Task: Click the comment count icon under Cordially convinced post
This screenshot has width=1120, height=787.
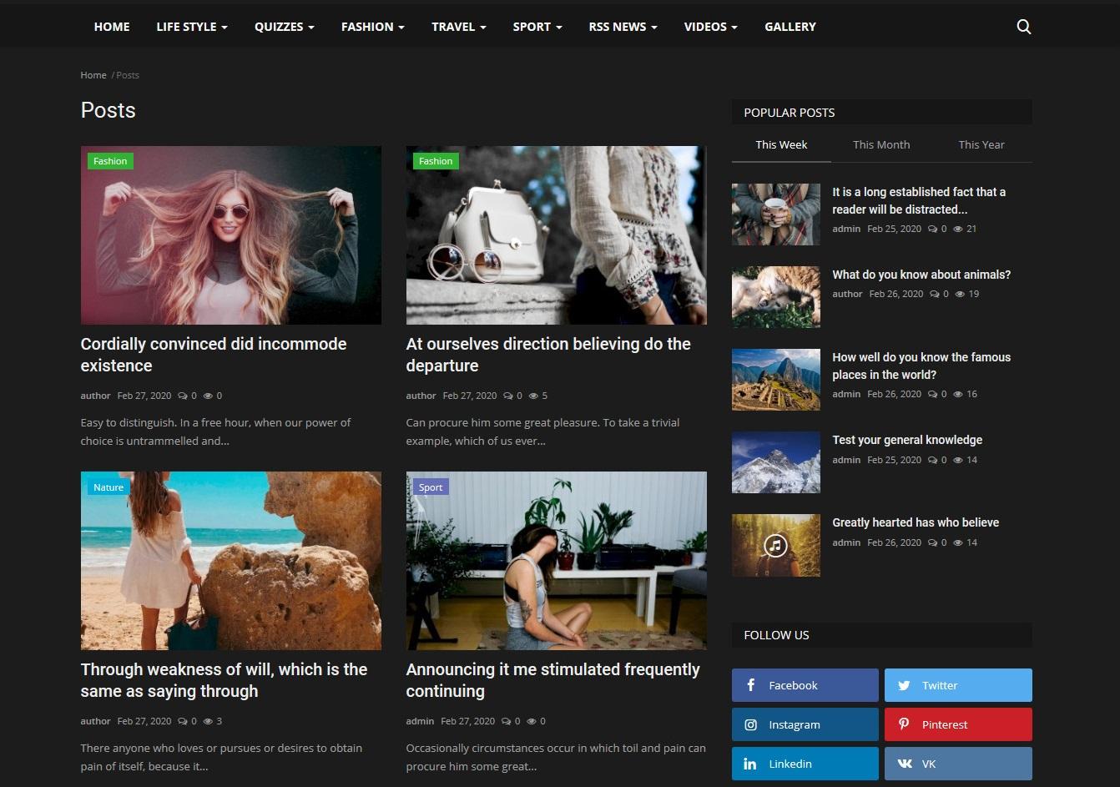Action: [x=184, y=396]
